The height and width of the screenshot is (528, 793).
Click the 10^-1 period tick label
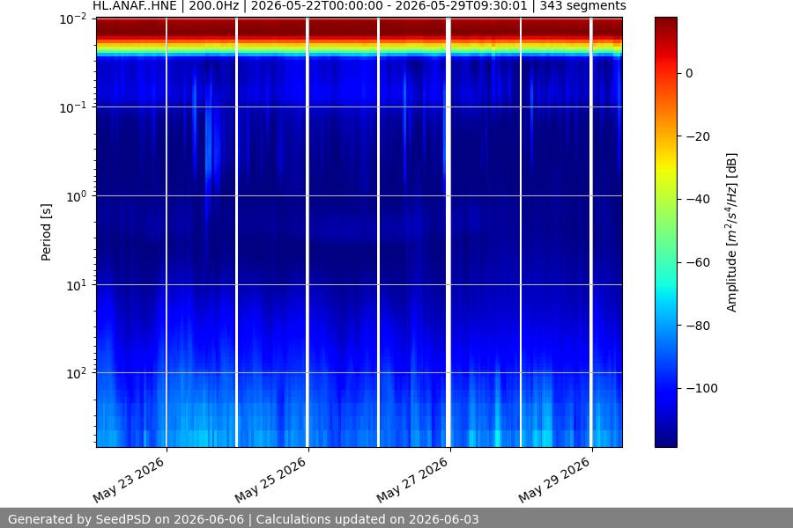tap(73, 107)
